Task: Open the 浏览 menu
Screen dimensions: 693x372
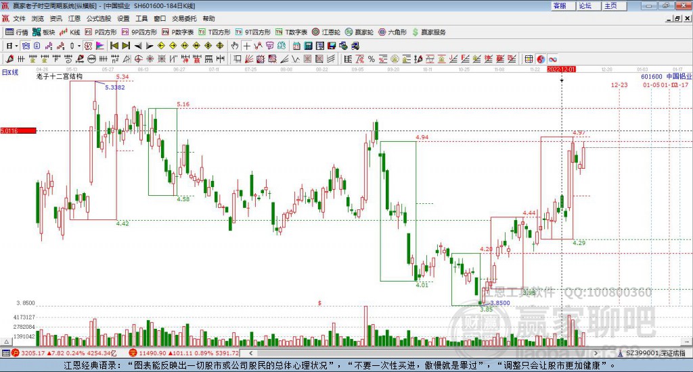Action: coord(38,18)
